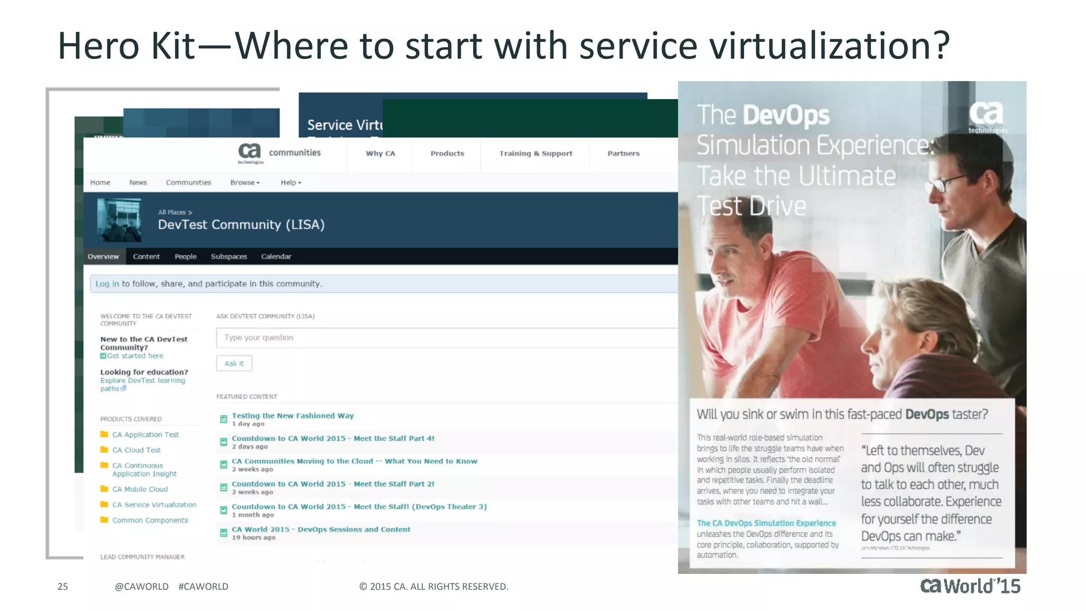
Task: Open Common Components link
Action: (150, 520)
